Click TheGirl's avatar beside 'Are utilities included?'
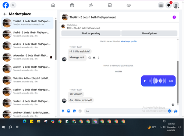The width and height of the screenshot is (184, 136). pos(64,101)
